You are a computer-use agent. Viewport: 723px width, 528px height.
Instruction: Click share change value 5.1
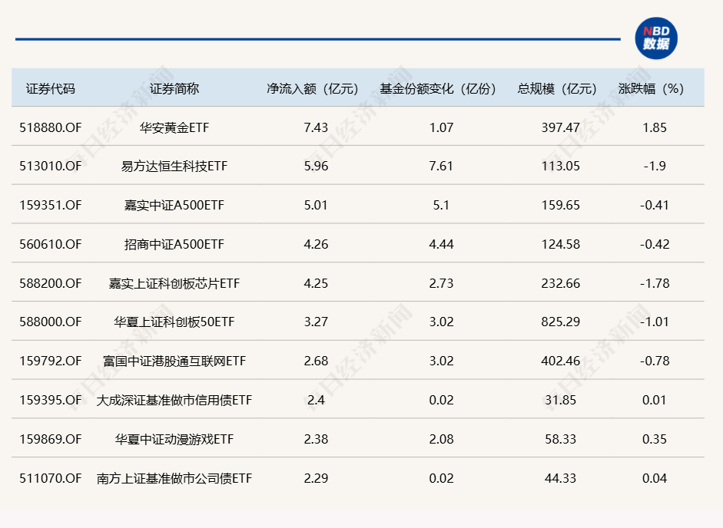click(x=441, y=205)
